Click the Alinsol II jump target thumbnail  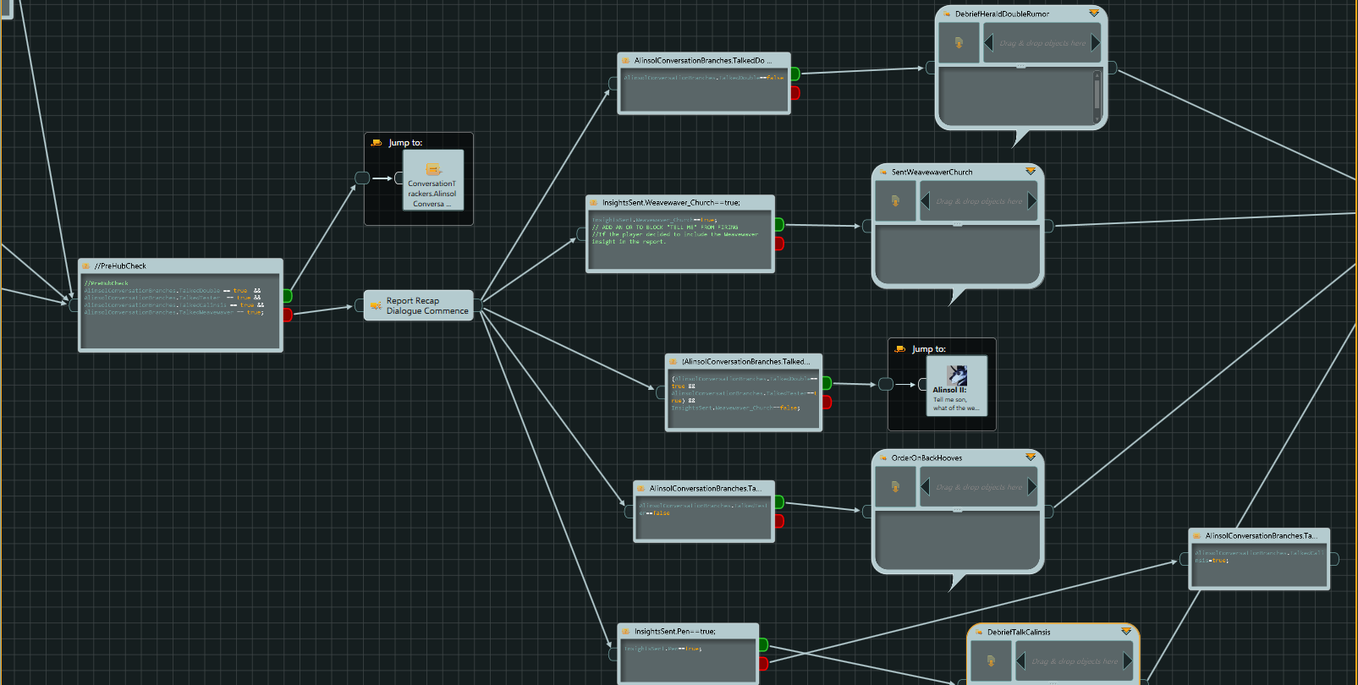pyautogui.click(x=957, y=376)
